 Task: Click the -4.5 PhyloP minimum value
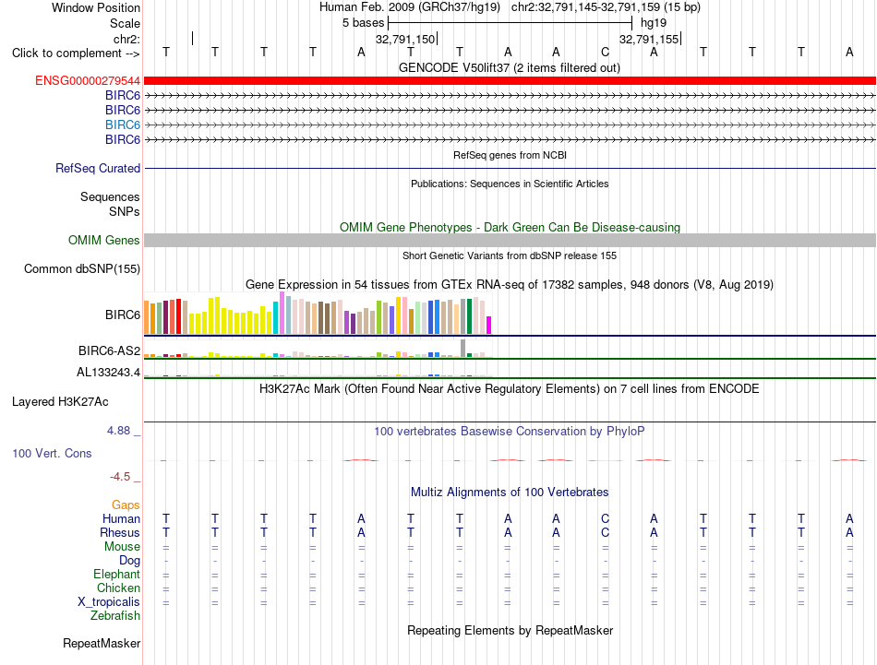(x=120, y=477)
